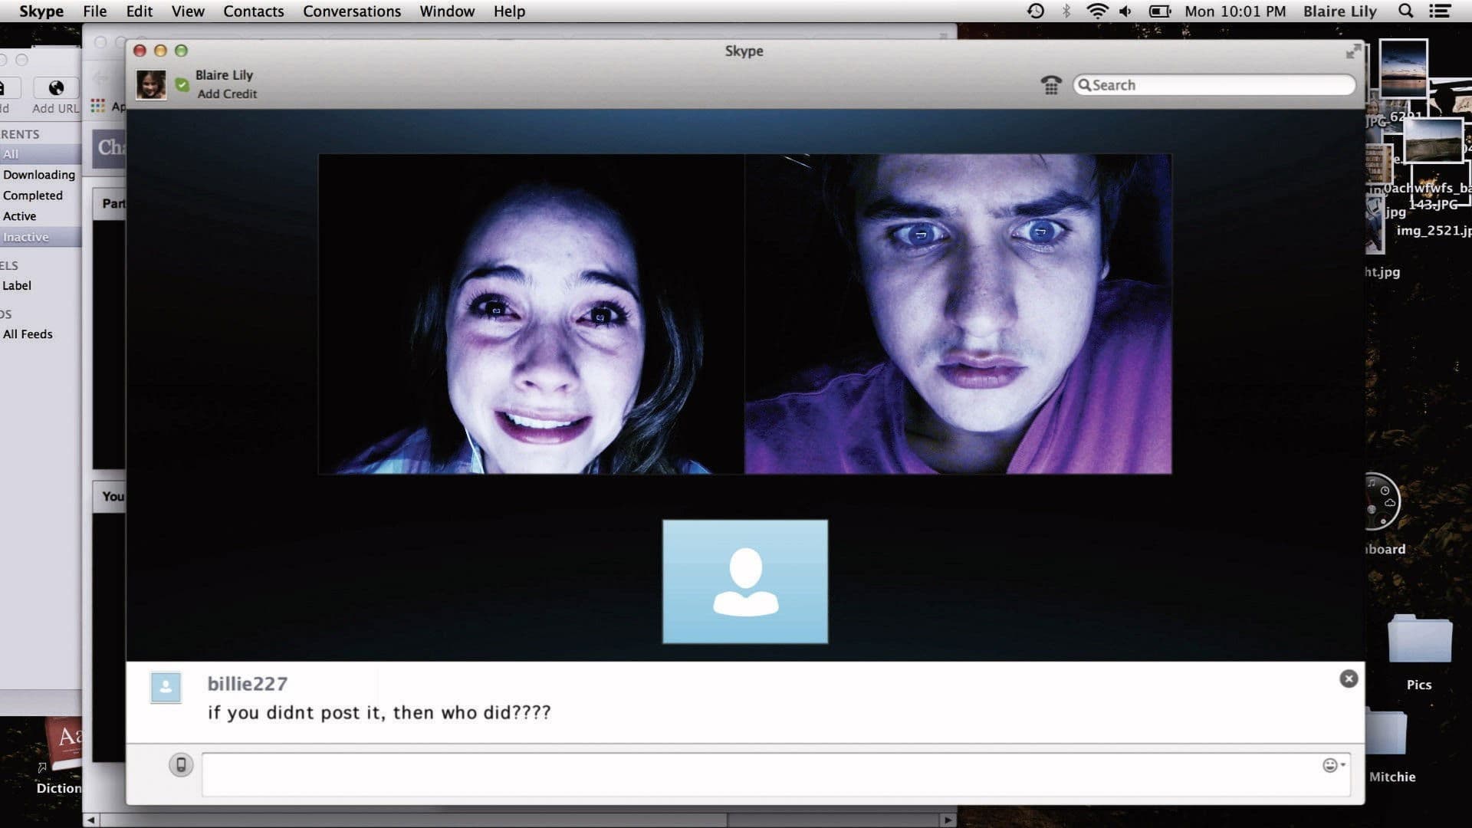Image resolution: width=1472 pixels, height=828 pixels.
Task: Click Blaire Lily's green online status badge
Action: coord(182,85)
